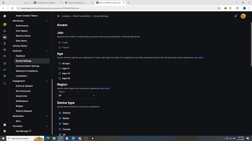Select the Creations folder icon in the rail

(5, 37)
